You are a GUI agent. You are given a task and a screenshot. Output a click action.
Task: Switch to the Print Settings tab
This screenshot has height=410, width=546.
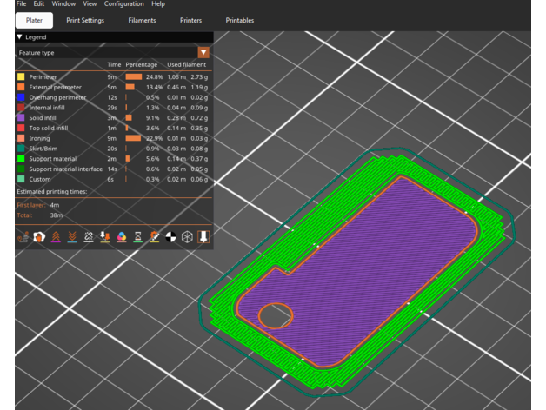coord(87,19)
